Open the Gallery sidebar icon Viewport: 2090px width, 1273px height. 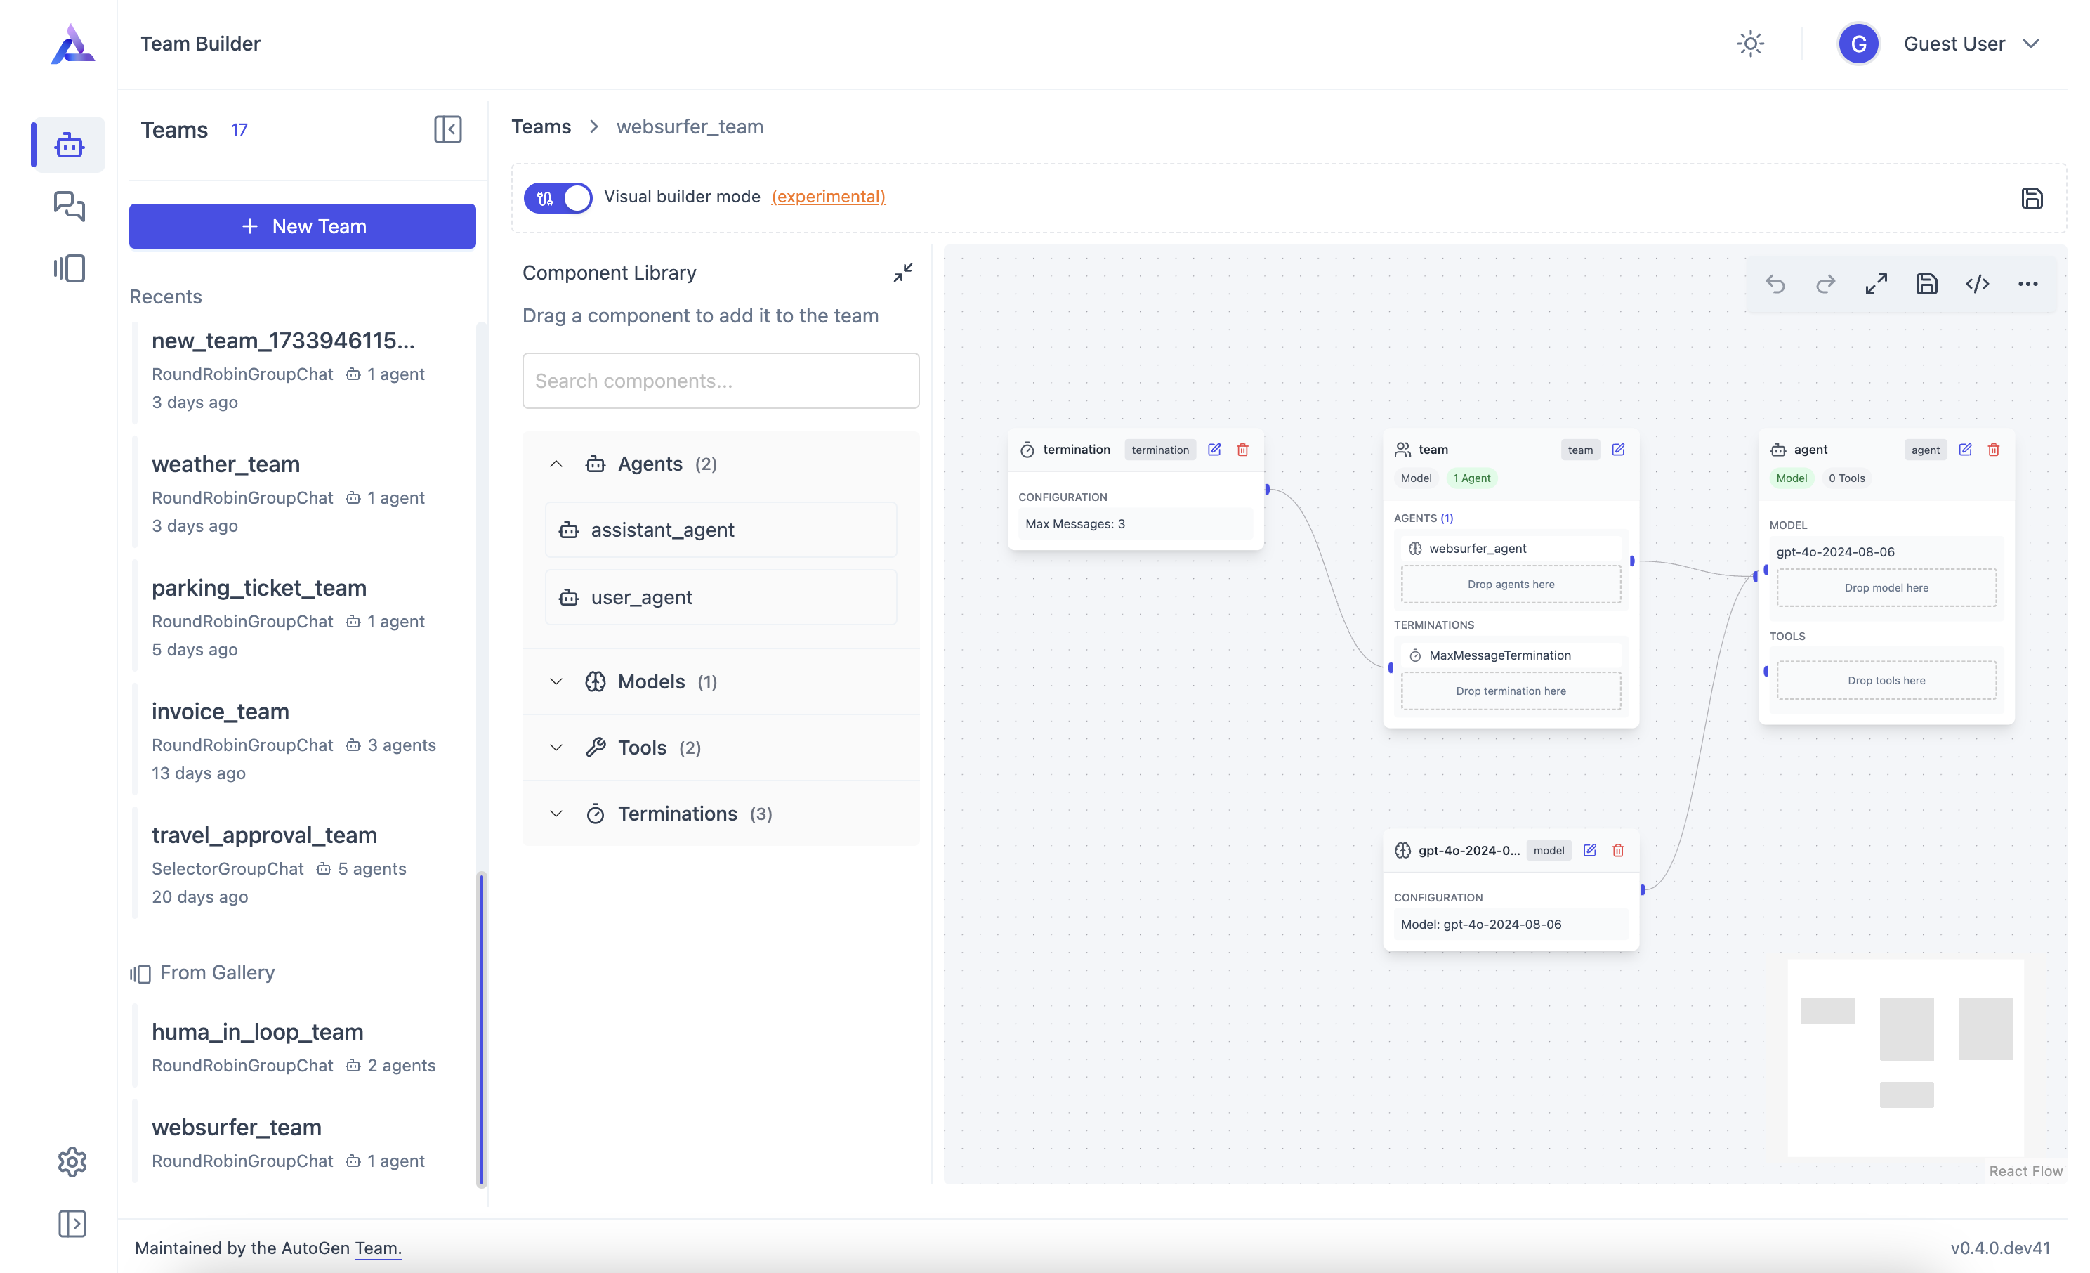(x=70, y=268)
